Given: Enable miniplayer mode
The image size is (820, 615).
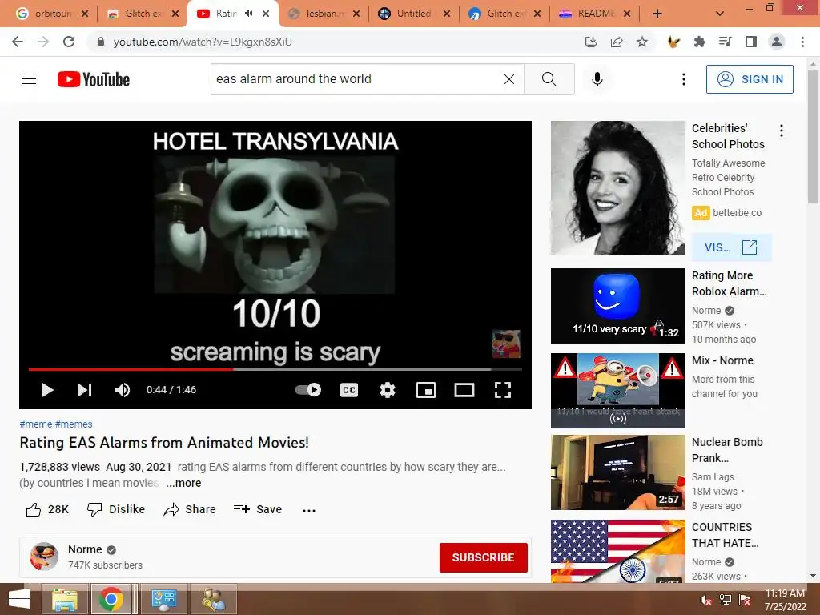Looking at the screenshot, I should [x=426, y=390].
